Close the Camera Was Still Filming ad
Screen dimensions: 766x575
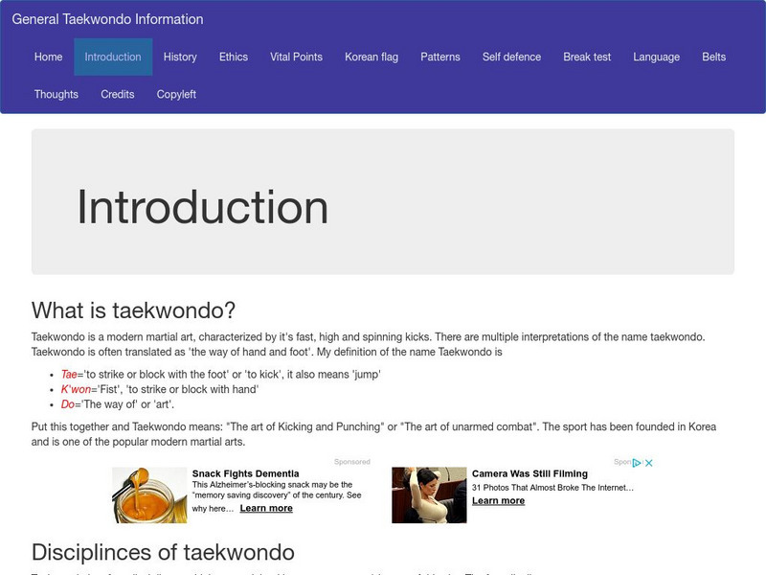pyautogui.click(x=650, y=461)
